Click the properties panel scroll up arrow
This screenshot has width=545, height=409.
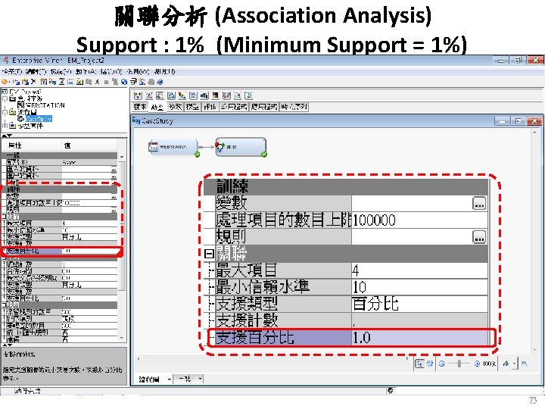point(122,157)
